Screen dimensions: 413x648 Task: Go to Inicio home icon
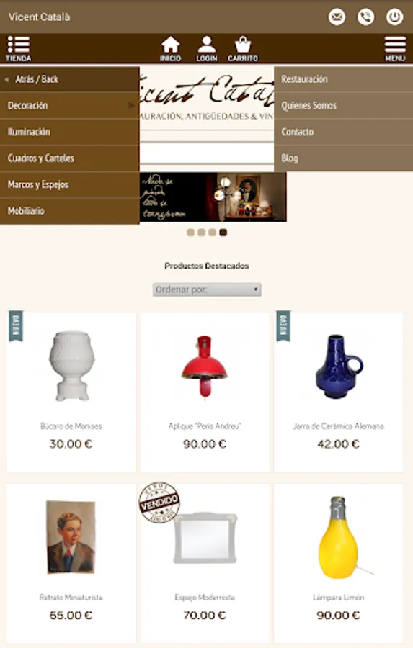[x=171, y=49]
